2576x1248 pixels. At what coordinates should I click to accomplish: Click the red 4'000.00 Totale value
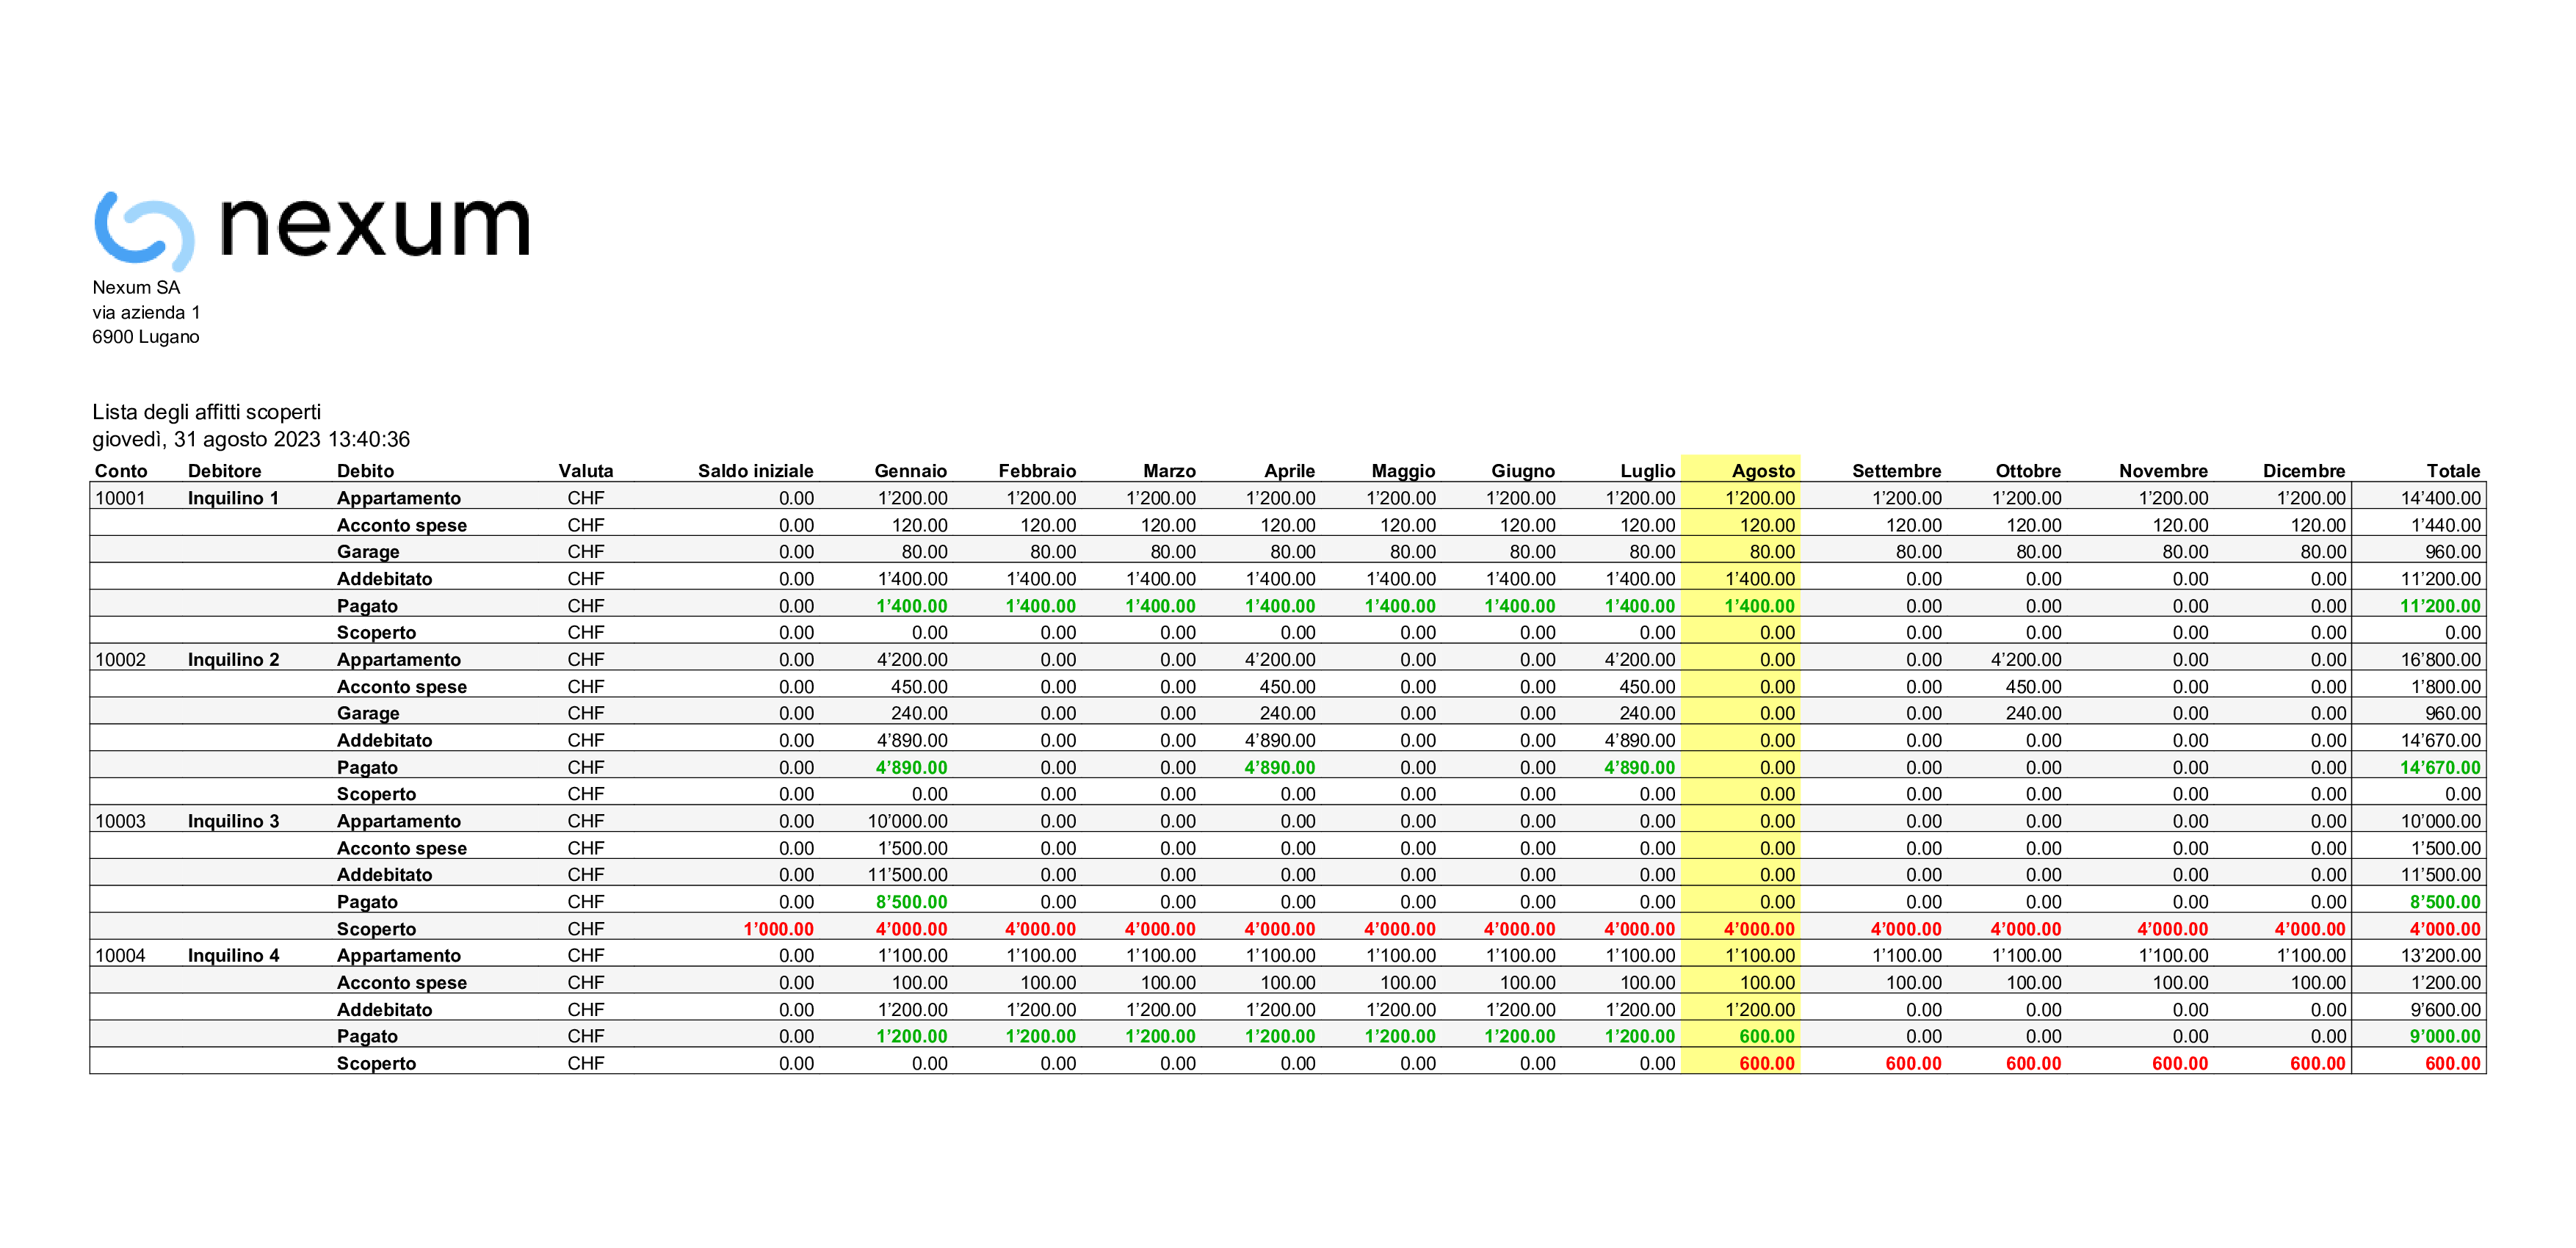tap(2444, 929)
